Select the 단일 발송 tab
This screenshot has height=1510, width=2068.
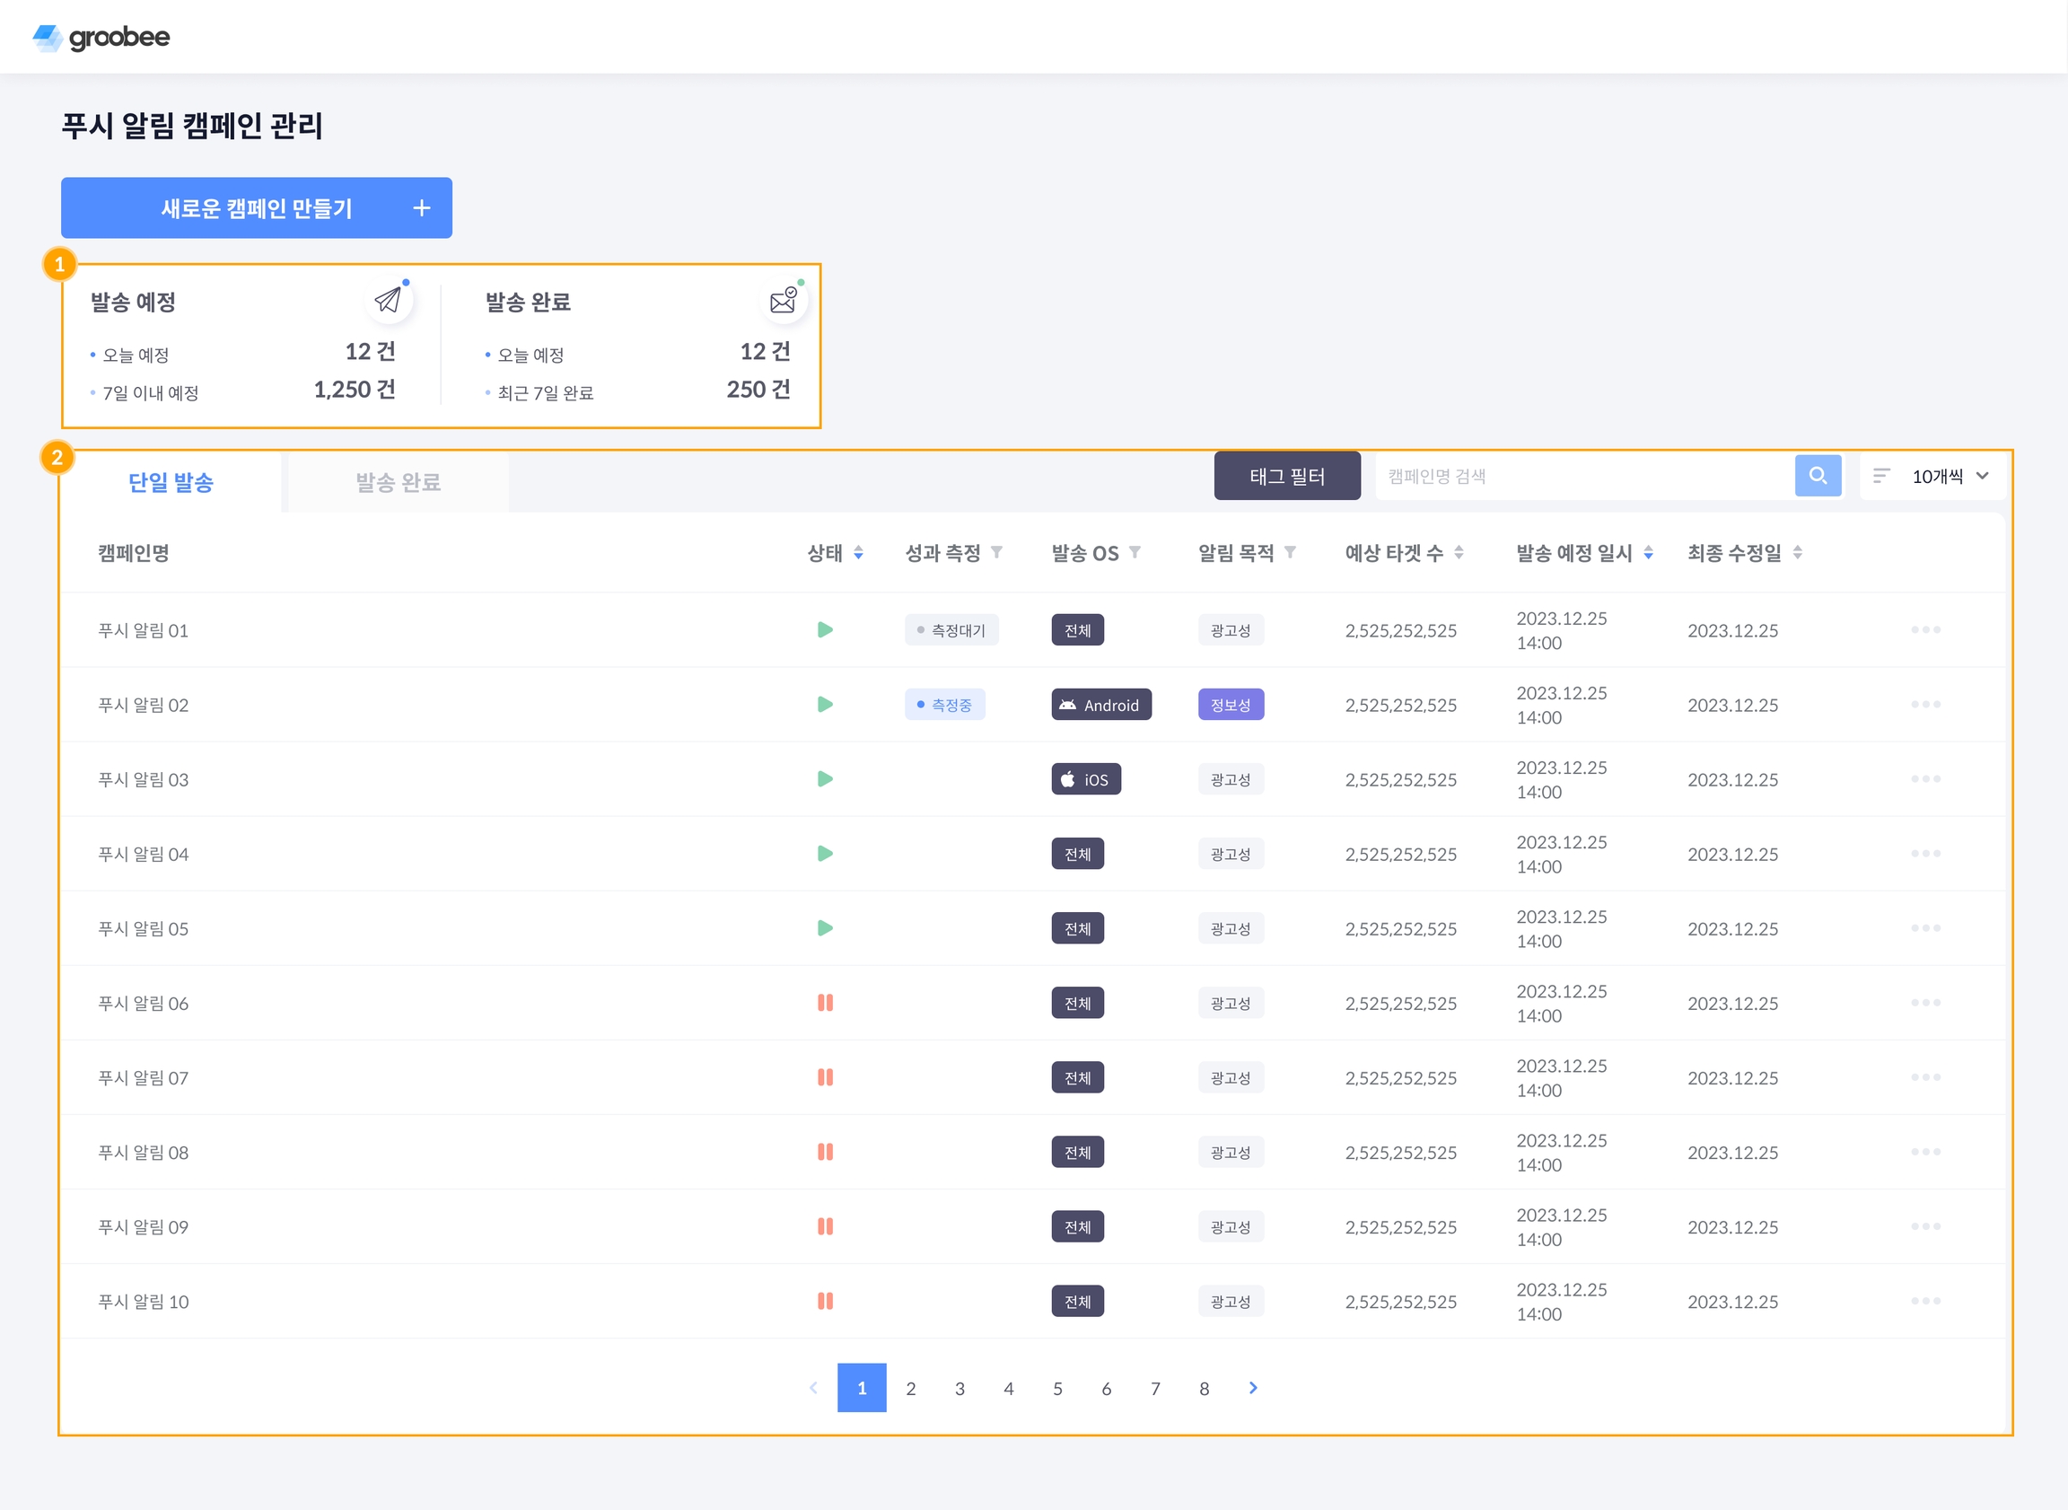(171, 482)
